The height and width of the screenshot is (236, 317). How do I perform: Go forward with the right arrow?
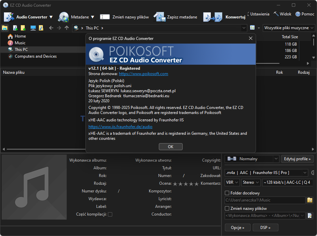[59, 28]
